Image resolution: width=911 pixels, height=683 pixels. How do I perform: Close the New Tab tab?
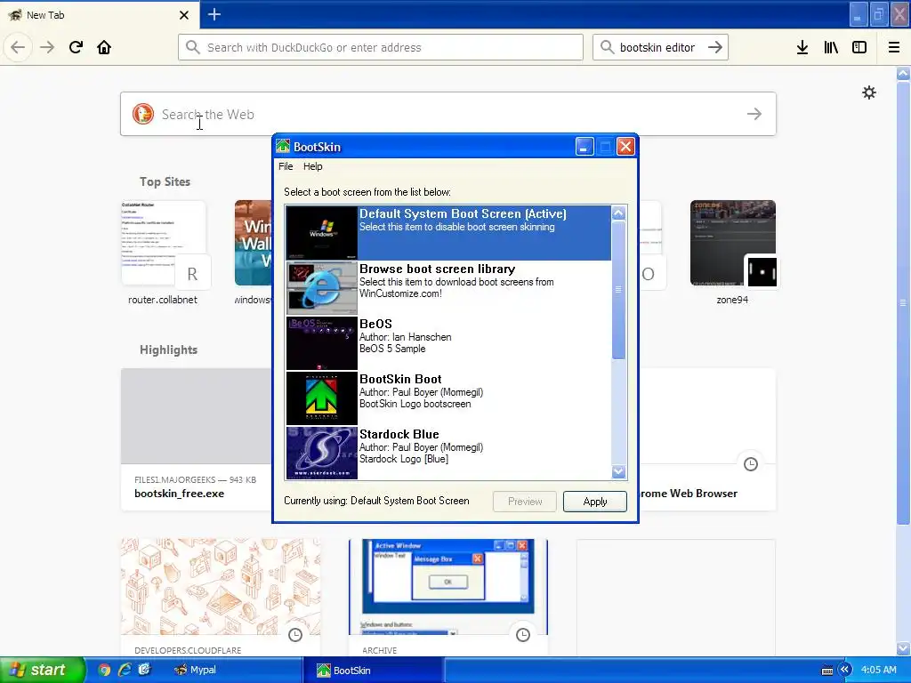coord(183,15)
